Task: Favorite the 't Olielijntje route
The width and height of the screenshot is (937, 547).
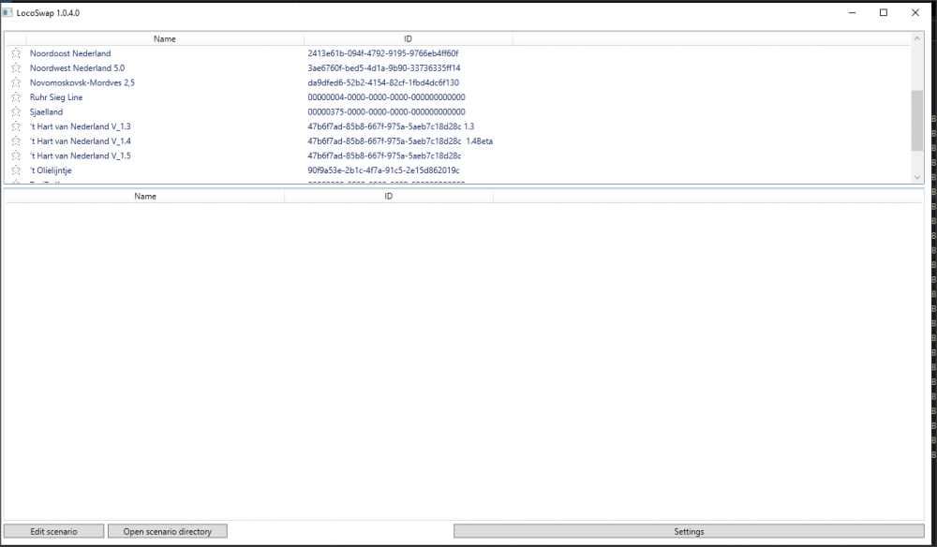Action: 16,170
